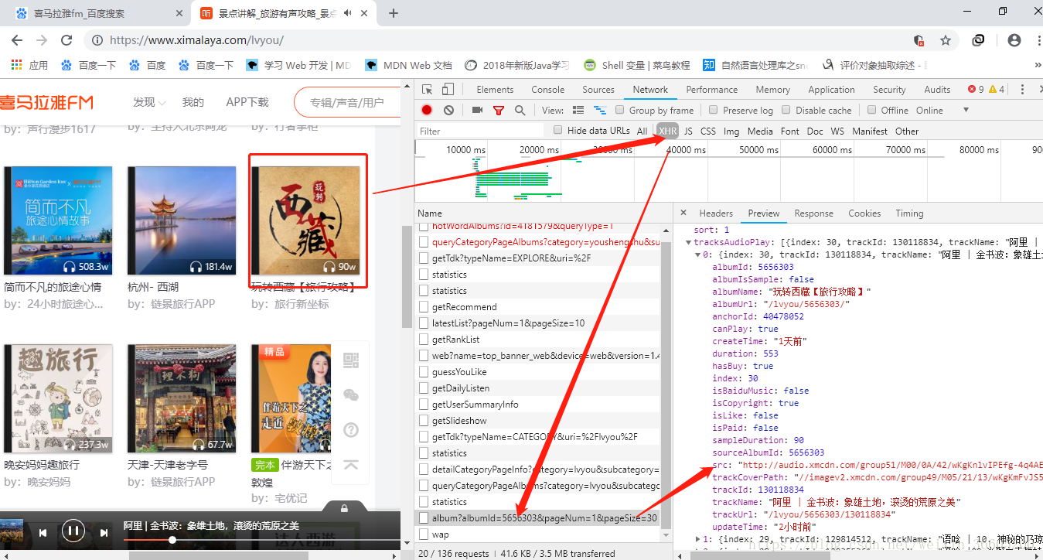Tick checkbox beside wap request
This screenshot has height=560, width=1043.
coord(424,534)
